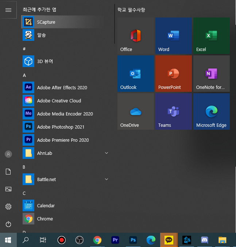Expand the Battle.net folder chevron
Viewport: 236px width, 247px height.
pyautogui.click(x=107, y=179)
